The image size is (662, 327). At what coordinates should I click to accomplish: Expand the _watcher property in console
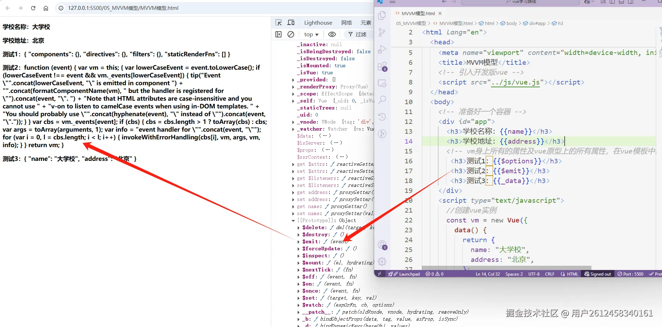click(x=293, y=129)
